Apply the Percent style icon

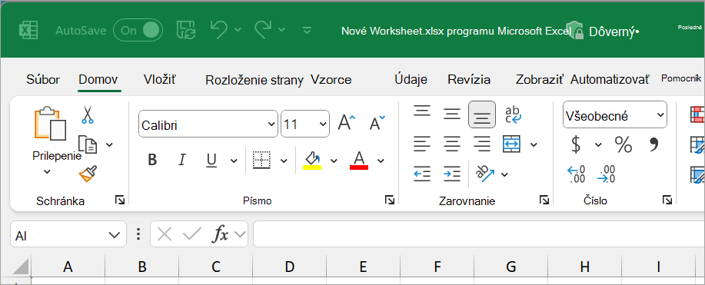624,144
